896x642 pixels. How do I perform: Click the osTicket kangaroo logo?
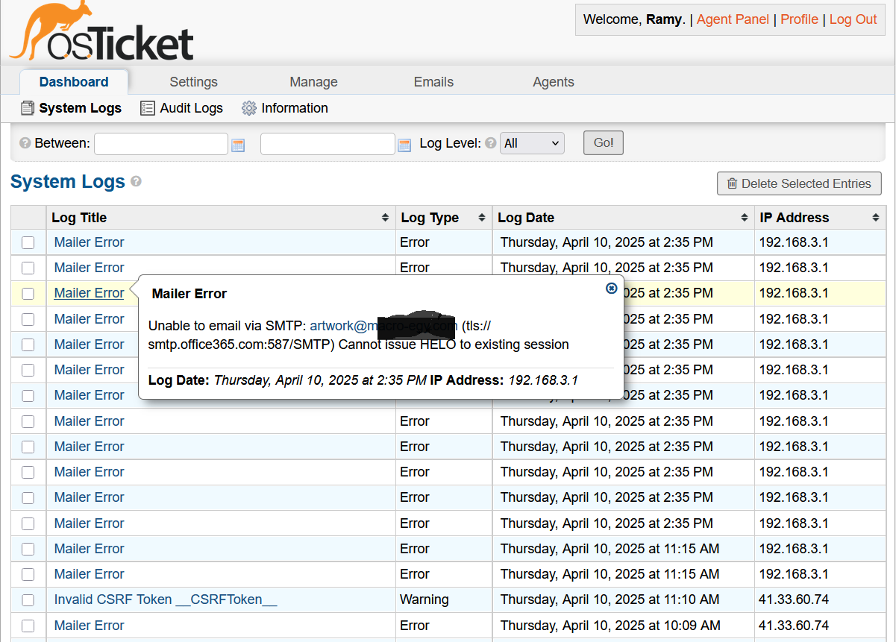pyautogui.click(x=101, y=33)
